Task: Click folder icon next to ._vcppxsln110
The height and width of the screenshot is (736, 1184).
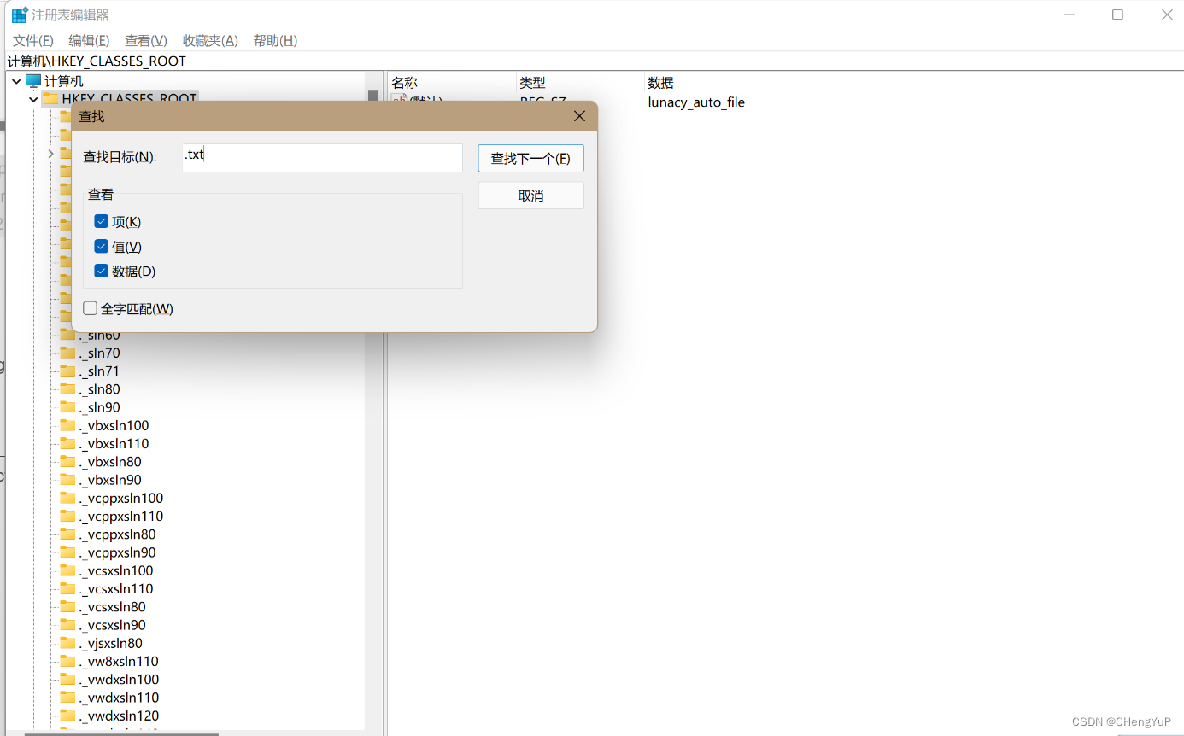Action: 67,516
